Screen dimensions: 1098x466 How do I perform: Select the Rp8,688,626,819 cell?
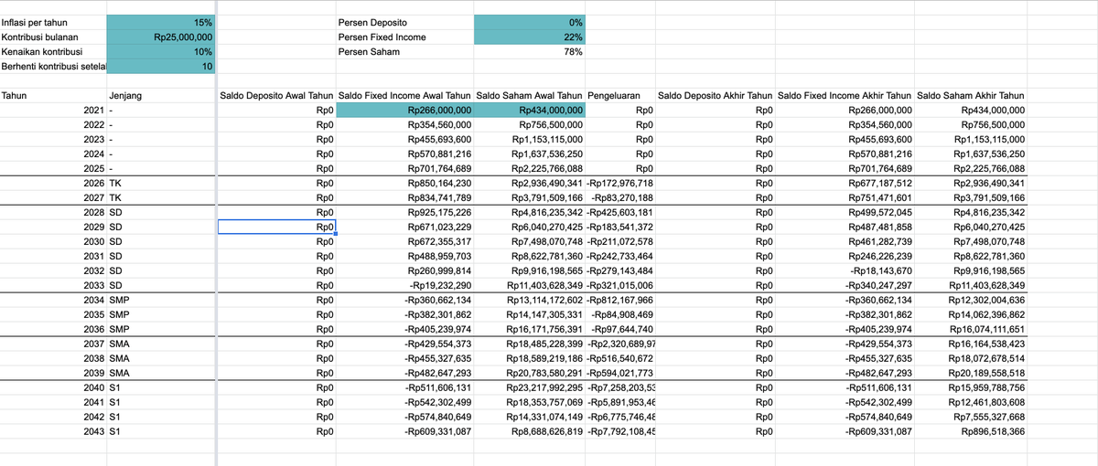click(530, 431)
